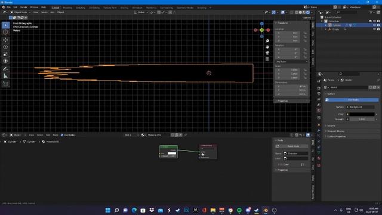Disable Empty render camera icon
The height and width of the screenshot is (215, 382).
tap(378, 29)
